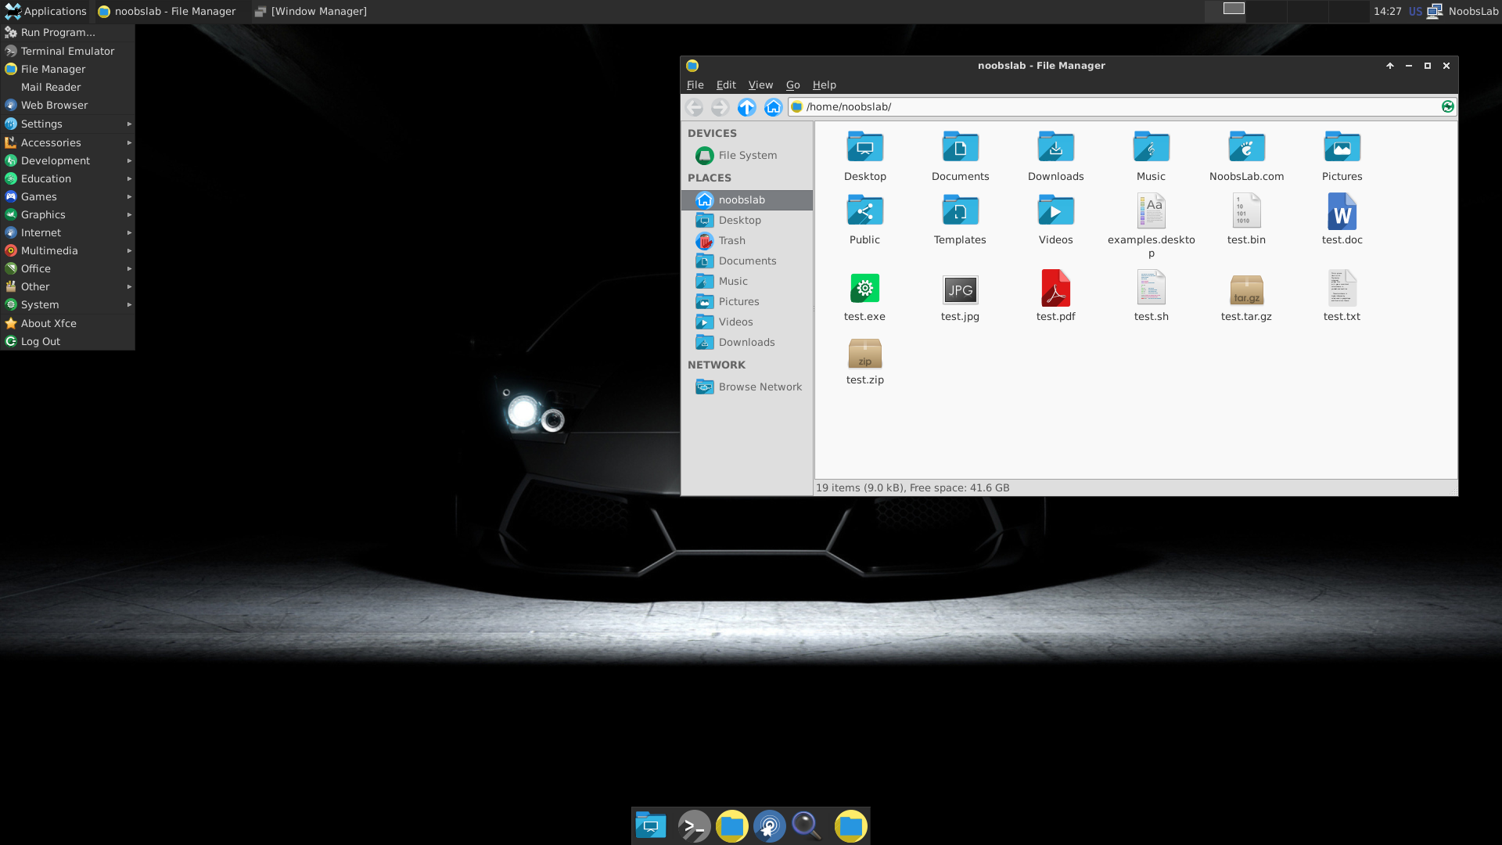This screenshot has width=1502, height=845.
Task: Open the Go menu in File Manager
Action: pyautogui.click(x=792, y=85)
